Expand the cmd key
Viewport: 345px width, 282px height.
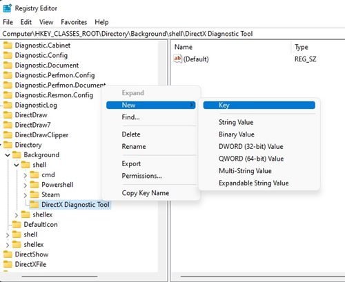[x=26, y=175]
